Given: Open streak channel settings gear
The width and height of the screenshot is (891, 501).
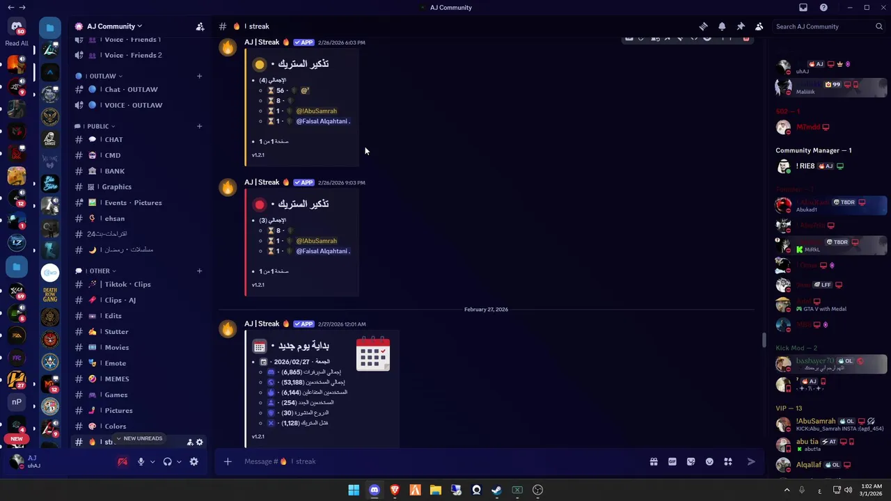Looking at the screenshot, I should (x=199, y=442).
